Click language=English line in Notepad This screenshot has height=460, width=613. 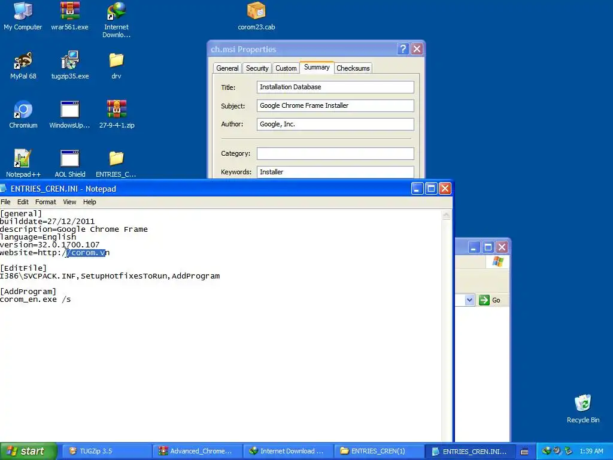(38, 237)
